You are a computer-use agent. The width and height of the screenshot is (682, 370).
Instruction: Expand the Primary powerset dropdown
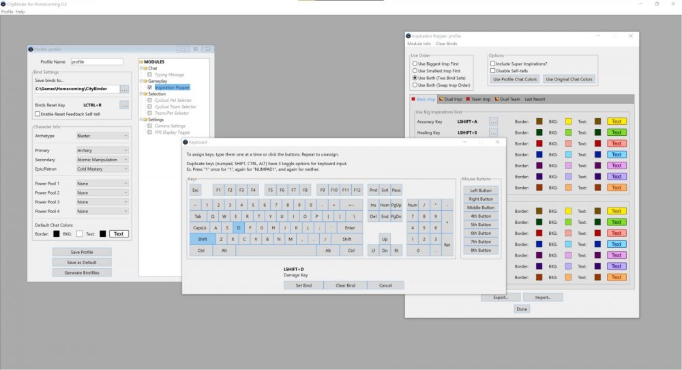[102, 151]
